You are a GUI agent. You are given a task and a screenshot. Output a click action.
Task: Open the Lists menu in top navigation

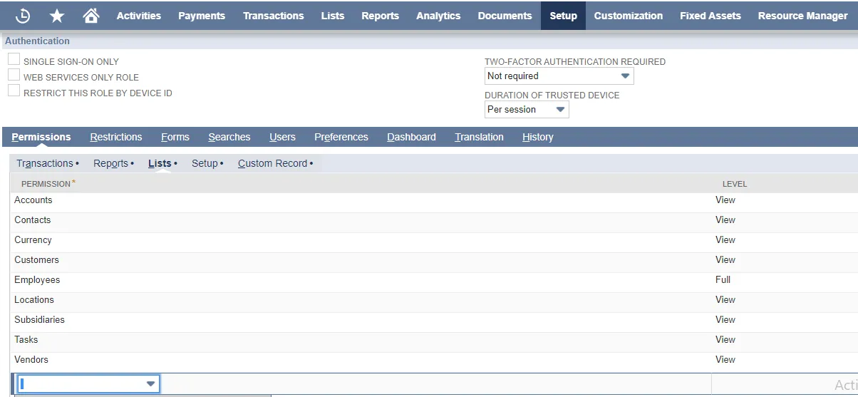tap(333, 16)
